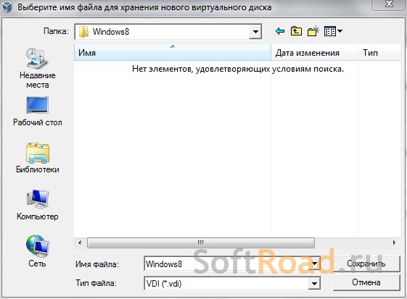The height and width of the screenshot is (299, 407).
Task: Open Libraries (Библиотеки)
Action: (38, 158)
